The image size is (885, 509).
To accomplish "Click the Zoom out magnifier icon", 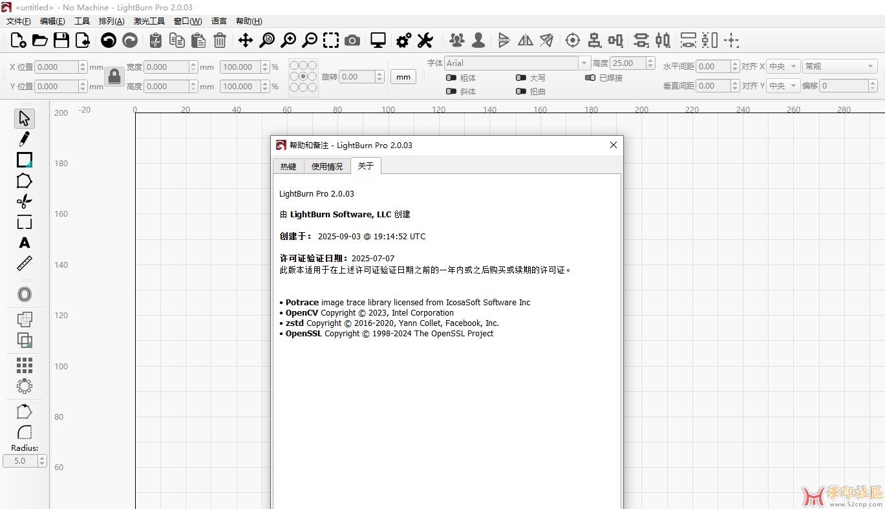I will (x=310, y=41).
